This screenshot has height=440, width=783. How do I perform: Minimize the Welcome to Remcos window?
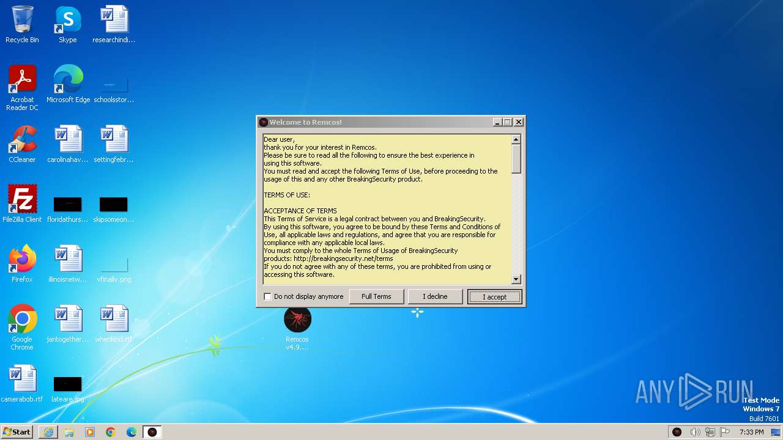pyautogui.click(x=497, y=122)
